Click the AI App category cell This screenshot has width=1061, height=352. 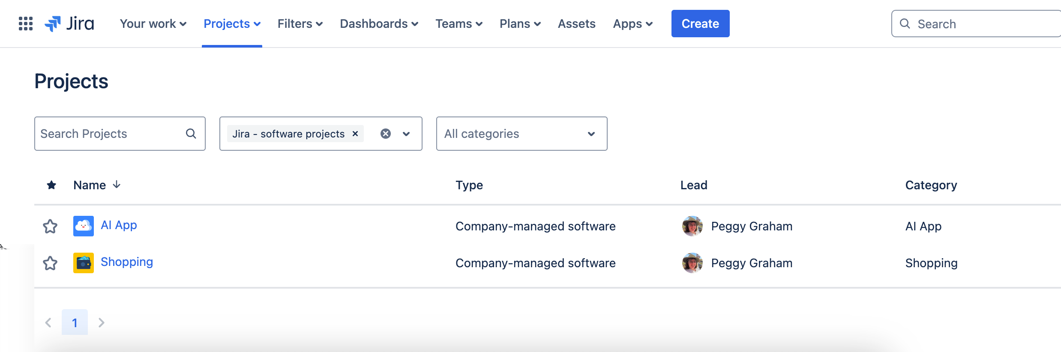[923, 226]
